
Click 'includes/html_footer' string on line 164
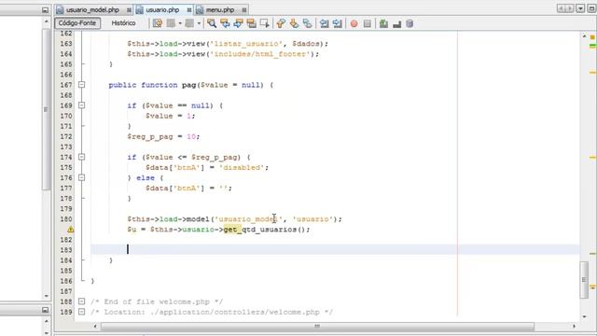260,54
